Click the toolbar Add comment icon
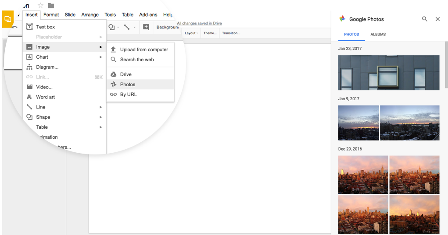This screenshot has width=448, height=235. (x=146, y=27)
